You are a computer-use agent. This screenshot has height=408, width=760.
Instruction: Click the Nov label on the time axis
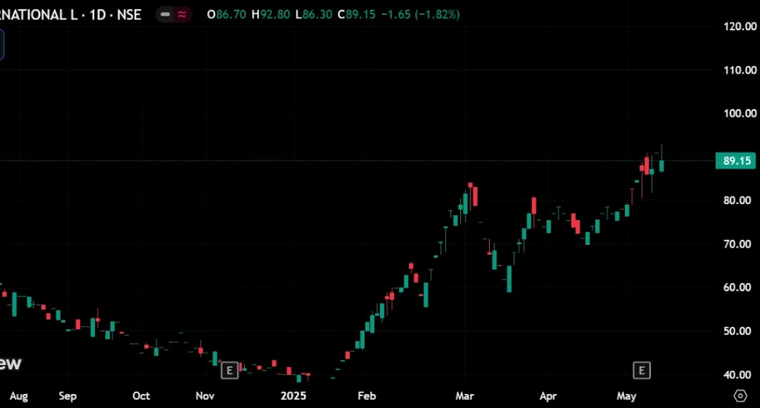[x=205, y=396]
